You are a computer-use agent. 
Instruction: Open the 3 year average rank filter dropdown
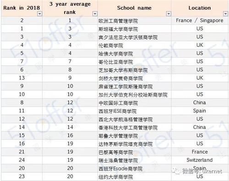(x=95, y=14)
